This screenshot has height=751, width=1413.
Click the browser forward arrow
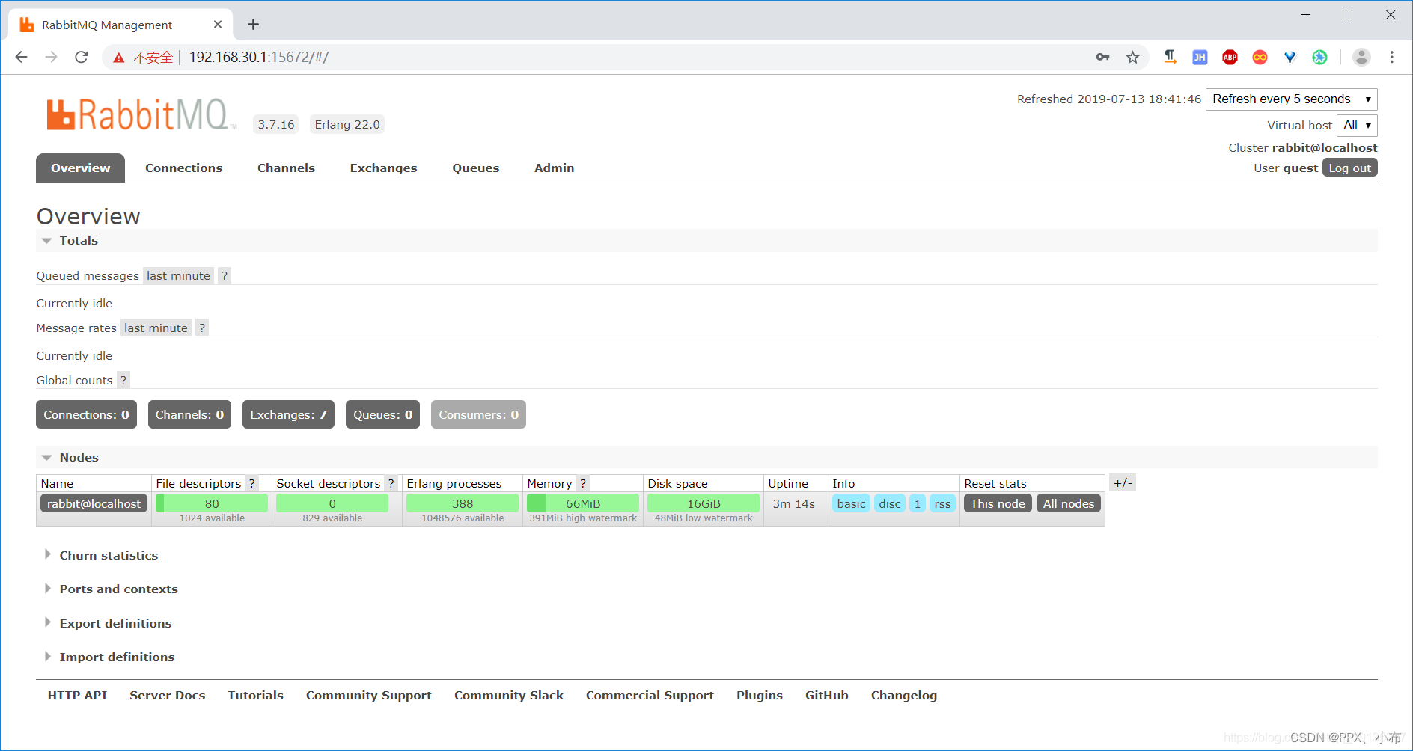[51, 57]
